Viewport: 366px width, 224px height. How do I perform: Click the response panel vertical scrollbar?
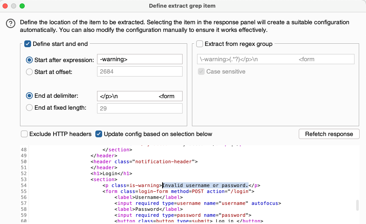point(357,206)
